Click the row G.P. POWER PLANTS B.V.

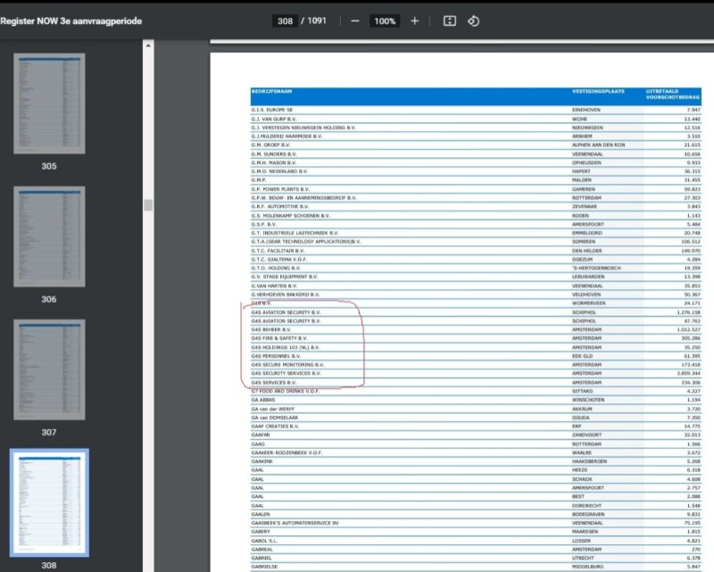(476, 189)
